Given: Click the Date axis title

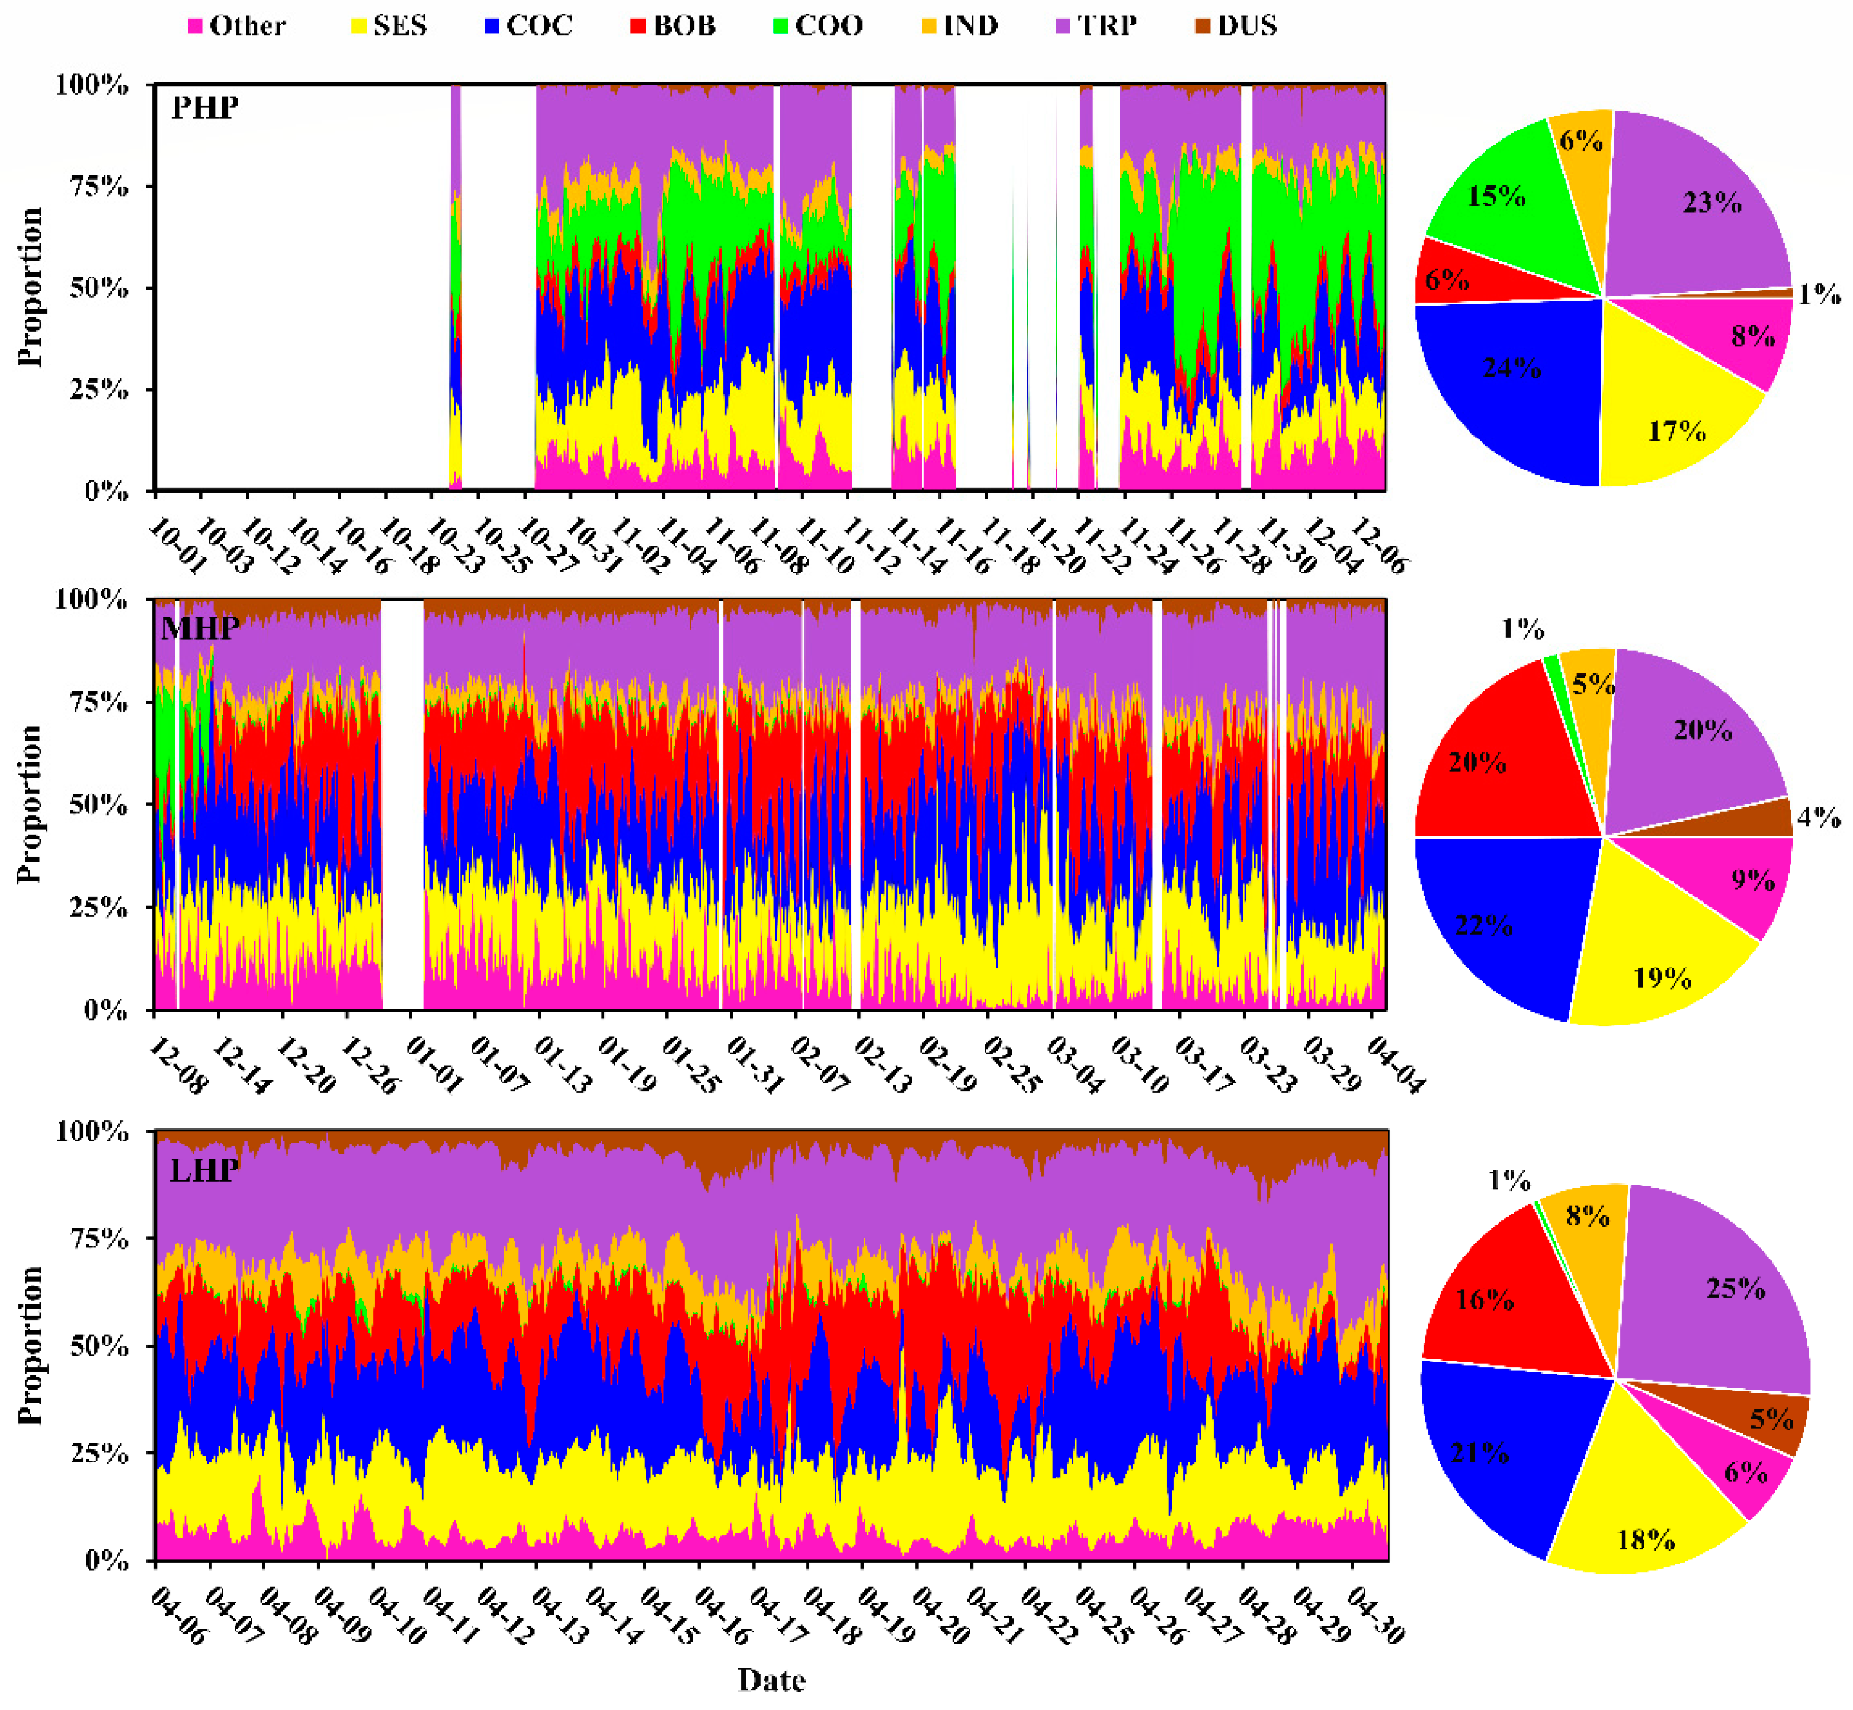Looking at the screenshot, I should 771,1679.
